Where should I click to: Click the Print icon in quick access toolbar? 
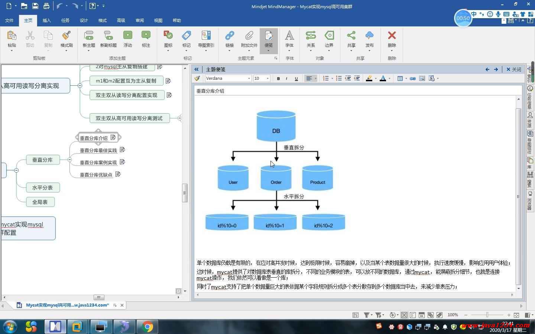click(x=46, y=6)
